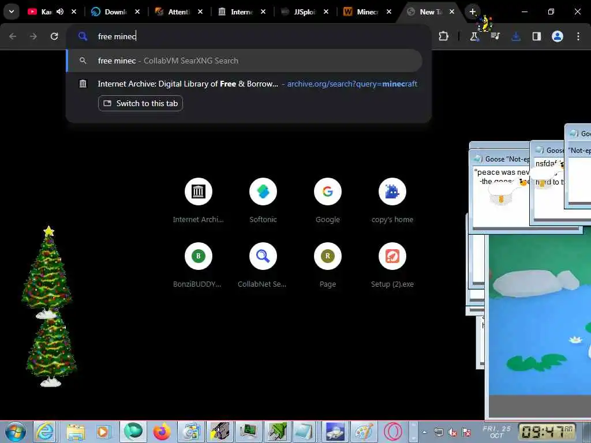Close the Internet Archive tab
The height and width of the screenshot is (443, 591).
click(x=263, y=12)
